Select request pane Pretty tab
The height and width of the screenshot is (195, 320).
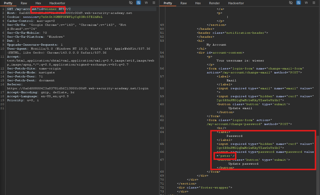(x=8, y=3)
